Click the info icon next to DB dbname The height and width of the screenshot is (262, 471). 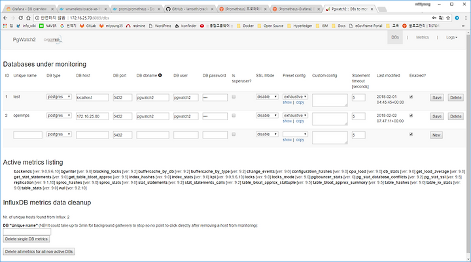coord(160,75)
